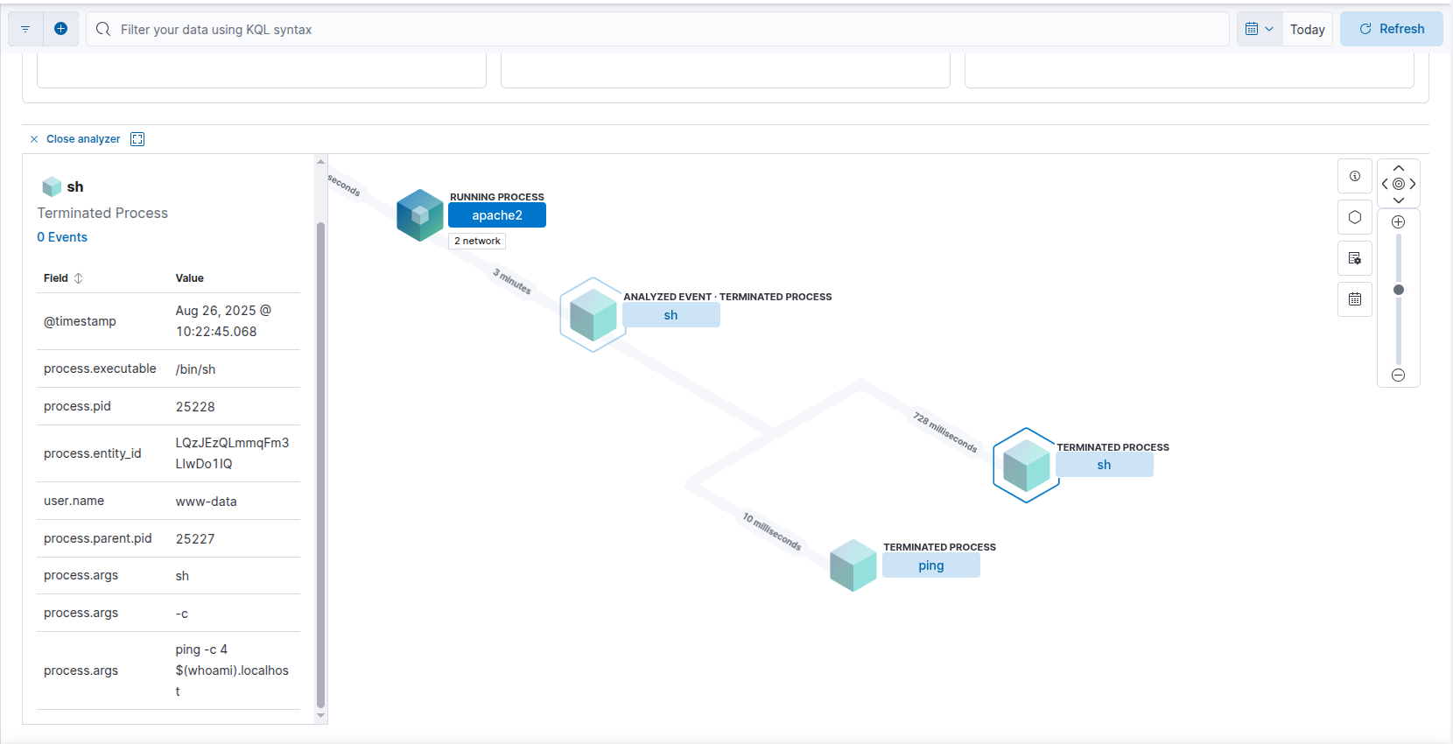The height and width of the screenshot is (744, 1453).
Task: Open the date quick menu dropdown
Action: 1259,29
